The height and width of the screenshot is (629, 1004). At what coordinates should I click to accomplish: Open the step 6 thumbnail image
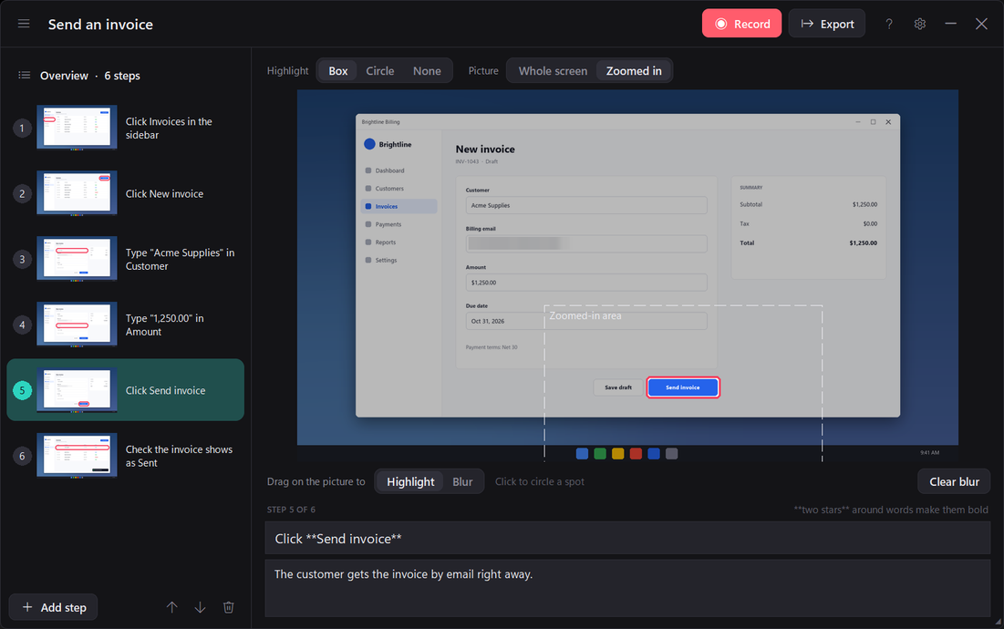(x=77, y=456)
